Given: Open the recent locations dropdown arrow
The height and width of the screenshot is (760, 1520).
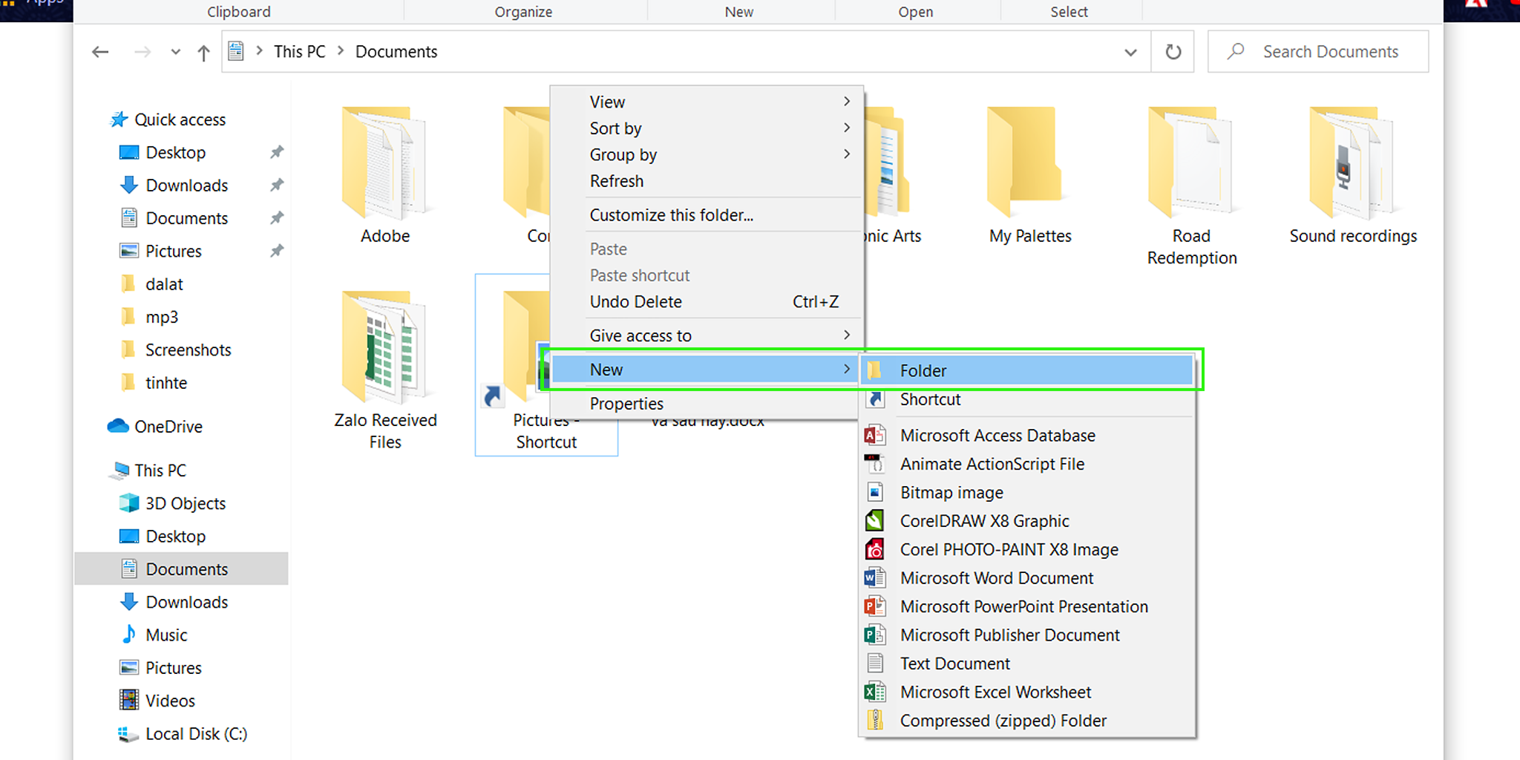Looking at the screenshot, I should click(x=175, y=52).
